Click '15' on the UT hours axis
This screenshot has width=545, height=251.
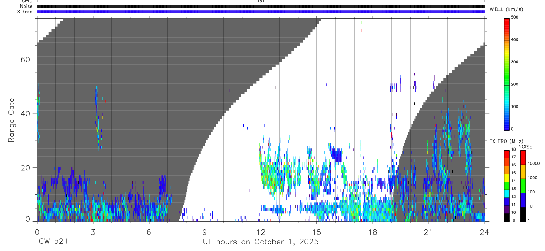tap(317, 232)
